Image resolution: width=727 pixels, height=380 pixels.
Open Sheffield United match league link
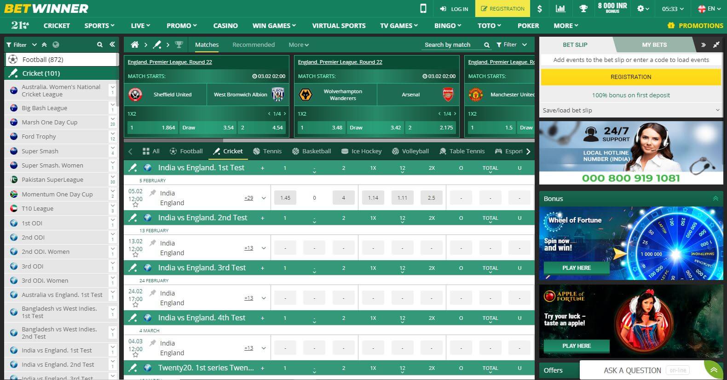point(170,62)
